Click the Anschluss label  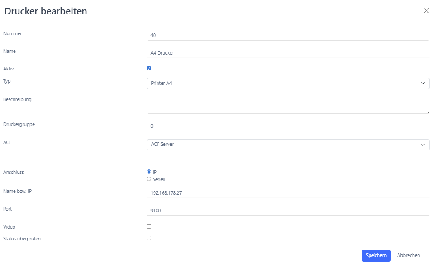pyautogui.click(x=13, y=172)
